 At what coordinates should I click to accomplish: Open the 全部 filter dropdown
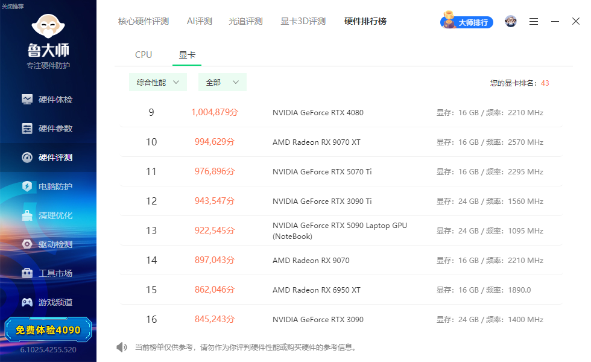[223, 82]
